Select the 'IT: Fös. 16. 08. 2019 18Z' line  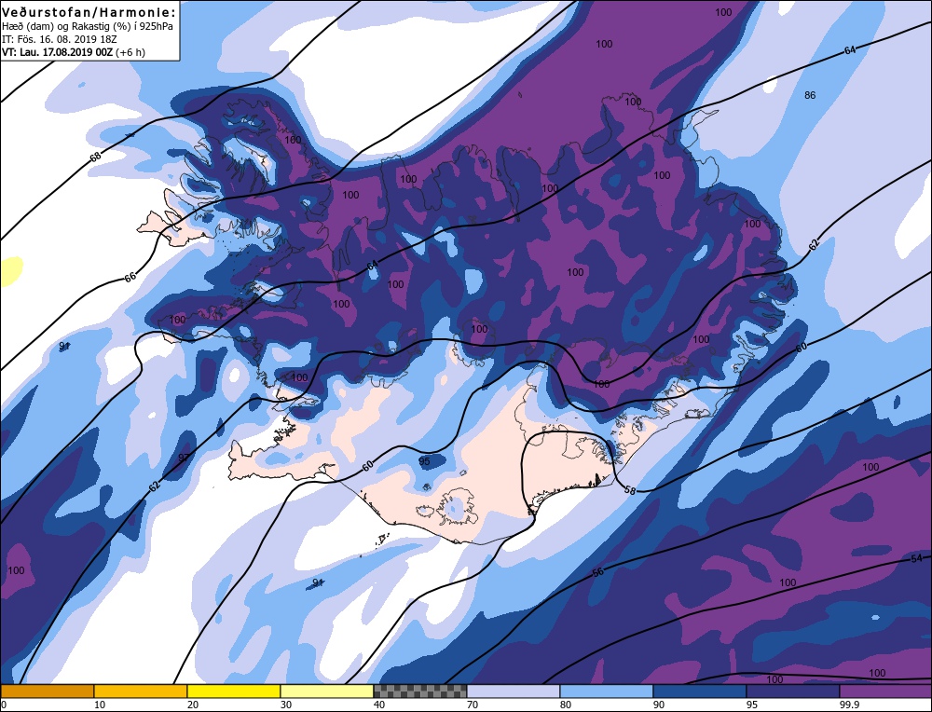pyautogui.click(x=60, y=39)
